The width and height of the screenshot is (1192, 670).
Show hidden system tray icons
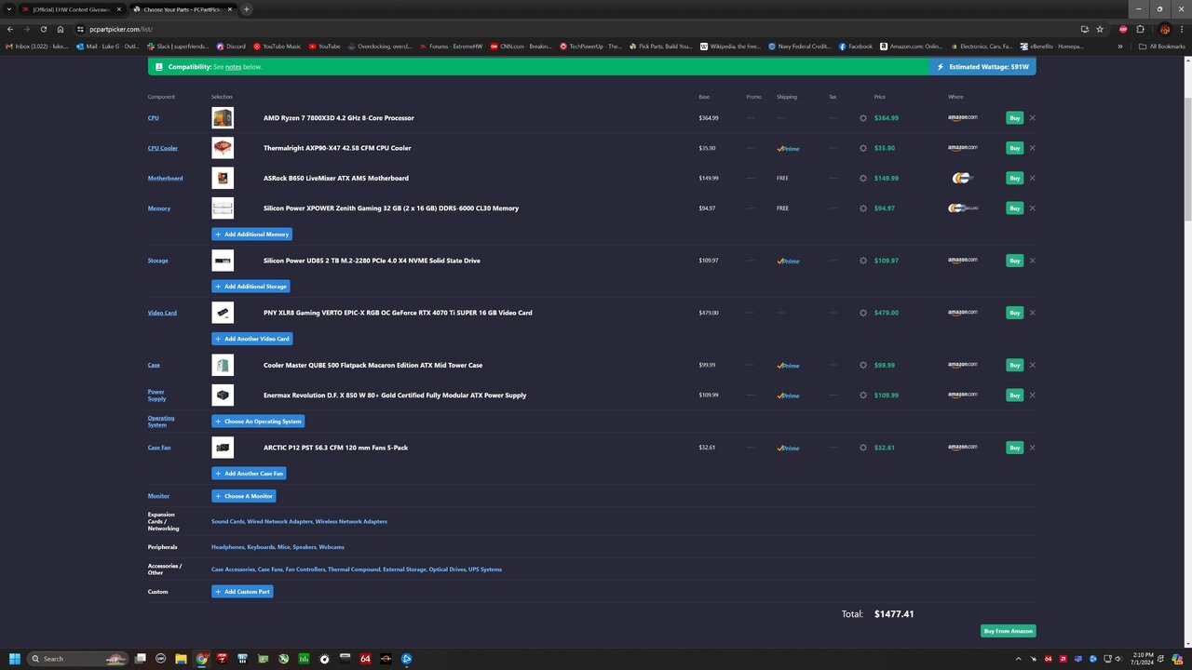point(1020,659)
